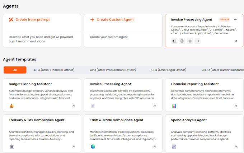The image size is (244, 153).
Task: Open the Spend Analysis Agent title
Action: (189, 120)
